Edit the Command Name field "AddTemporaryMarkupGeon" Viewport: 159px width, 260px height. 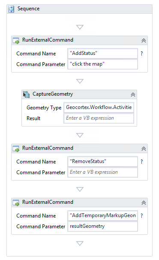click(x=102, y=215)
